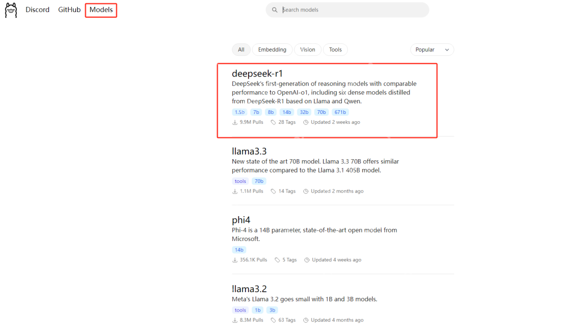The width and height of the screenshot is (570, 329).
Task: Click the llama3.3 description paragraph
Action: click(316, 166)
